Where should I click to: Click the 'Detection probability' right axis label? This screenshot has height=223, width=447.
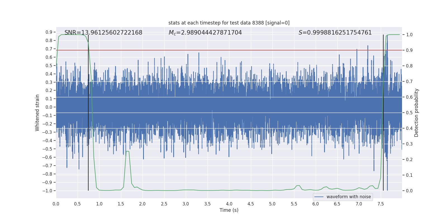[416, 113]
